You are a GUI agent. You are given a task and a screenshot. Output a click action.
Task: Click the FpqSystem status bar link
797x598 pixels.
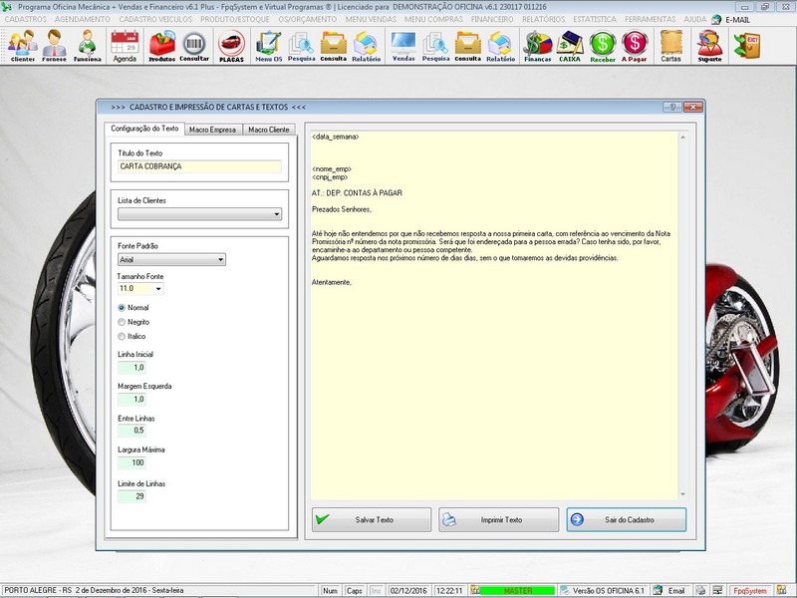pos(750,590)
